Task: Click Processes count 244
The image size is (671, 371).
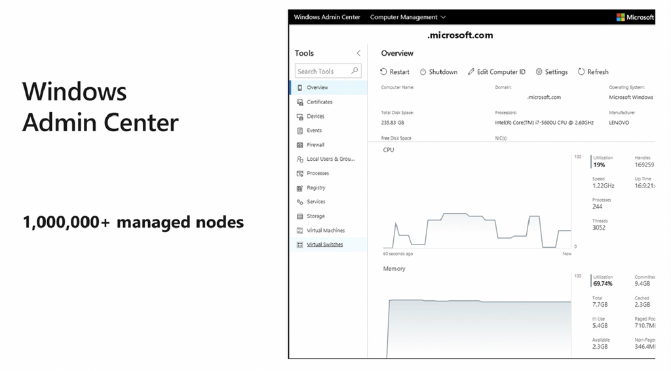Action: tap(598, 206)
